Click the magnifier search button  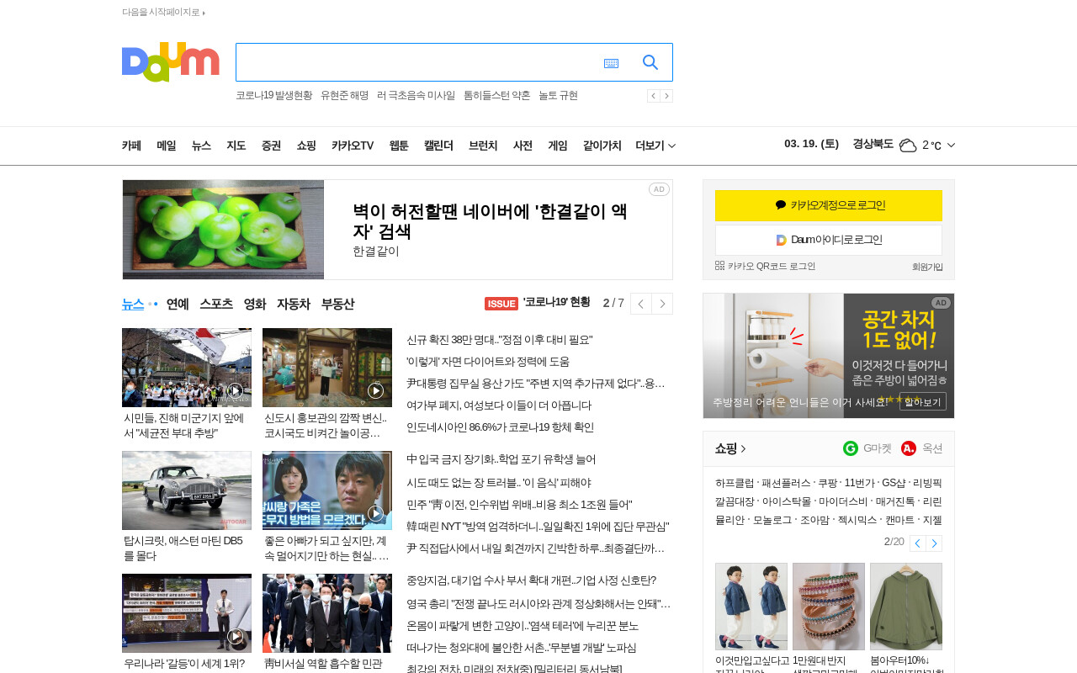tap(650, 62)
